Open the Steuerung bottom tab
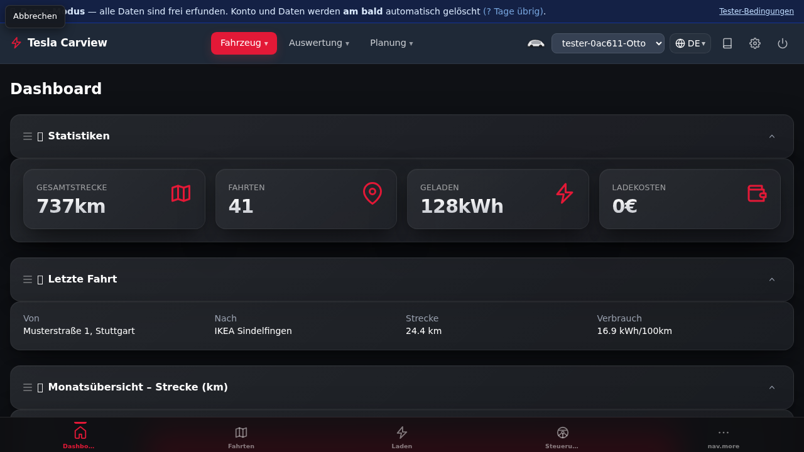This screenshot has height=452, width=804. (x=563, y=436)
